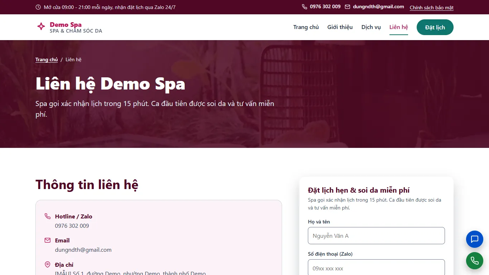Viewport: 489px width, 275px height.
Task: Open the Chính sách bảo mật link
Action: pos(432,8)
